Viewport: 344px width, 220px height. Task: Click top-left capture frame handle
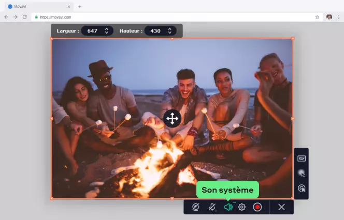coord(52,39)
